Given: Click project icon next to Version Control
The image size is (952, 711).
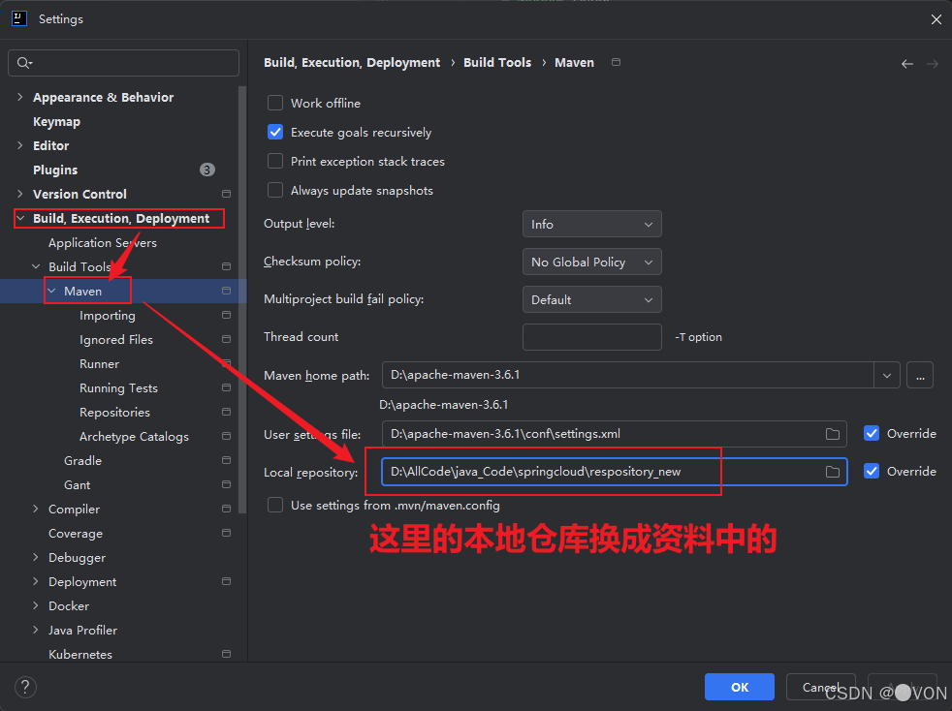Looking at the screenshot, I should [227, 194].
